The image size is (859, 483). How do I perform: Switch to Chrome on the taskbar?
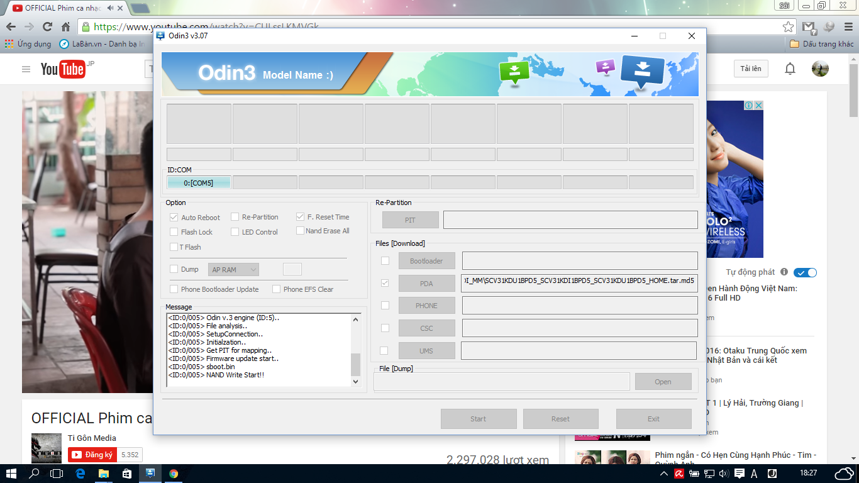174,474
